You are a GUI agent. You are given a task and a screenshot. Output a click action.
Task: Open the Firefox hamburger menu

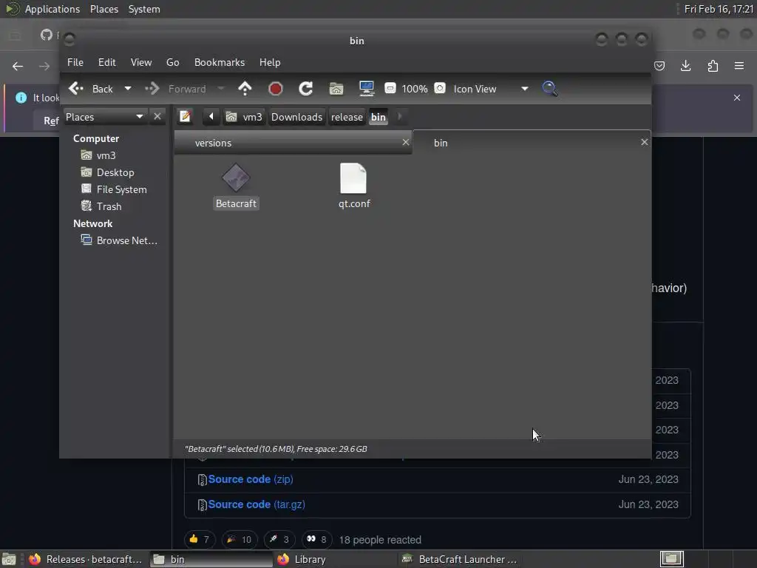pos(739,66)
